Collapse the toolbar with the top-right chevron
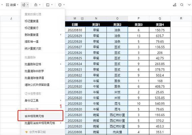The width and height of the screenshot is (192, 135). [189, 5]
